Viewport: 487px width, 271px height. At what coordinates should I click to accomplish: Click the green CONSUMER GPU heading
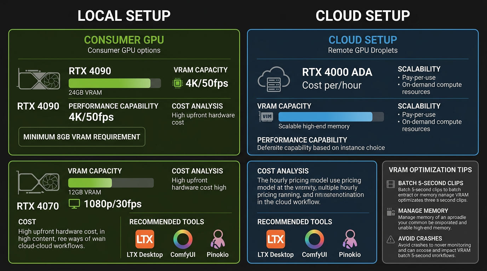pyautogui.click(x=124, y=40)
